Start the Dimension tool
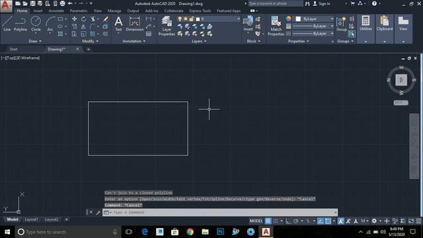 tap(135, 24)
